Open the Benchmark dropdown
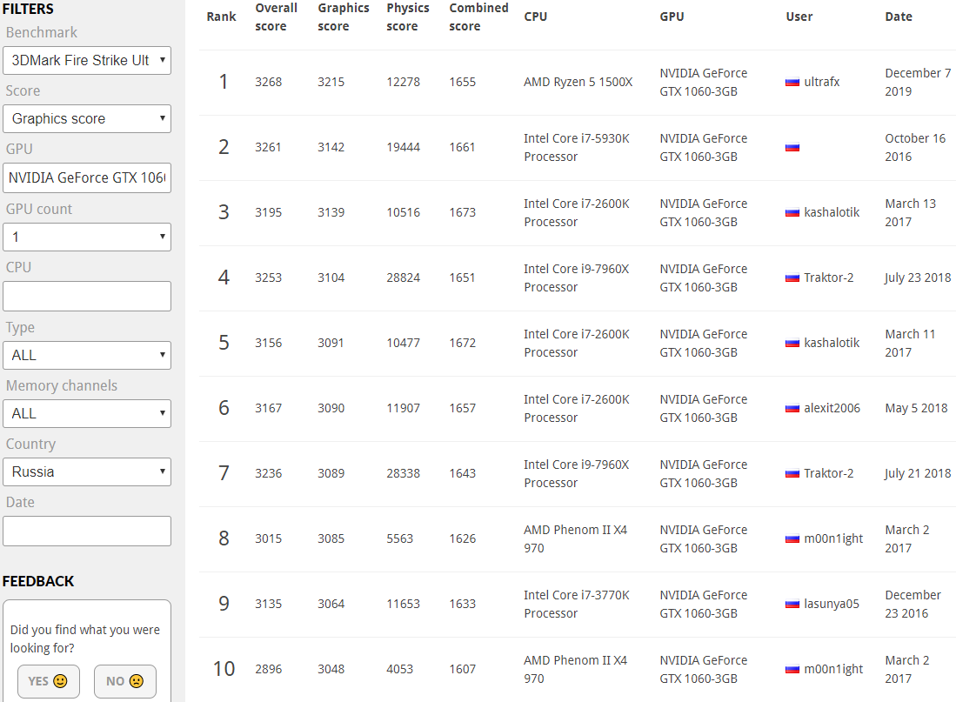The image size is (956, 702). coord(87,60)
